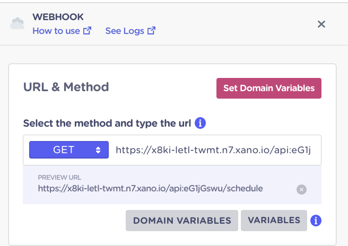Click the preview URL text ending in /schedule
The height and width of the screenshot is (246, 348).
(150, 189)
